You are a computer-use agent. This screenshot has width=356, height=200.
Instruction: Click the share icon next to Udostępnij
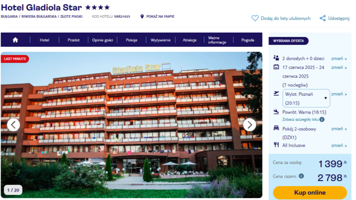coord(323,18)
